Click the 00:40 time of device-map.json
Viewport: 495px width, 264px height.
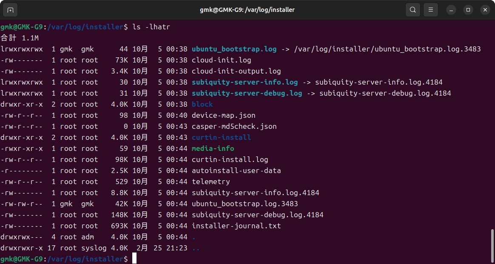[177, 116]
